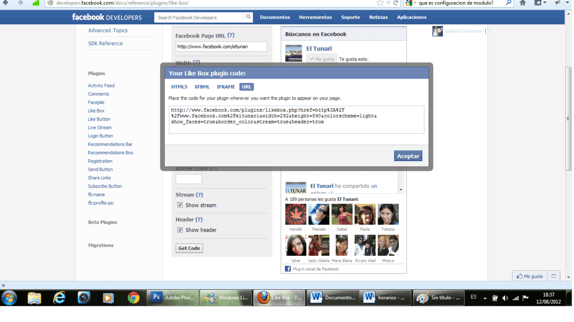Screen dimensions: 574x322
Task: Open help (?) next to Stream
Action: coord(199,195)
